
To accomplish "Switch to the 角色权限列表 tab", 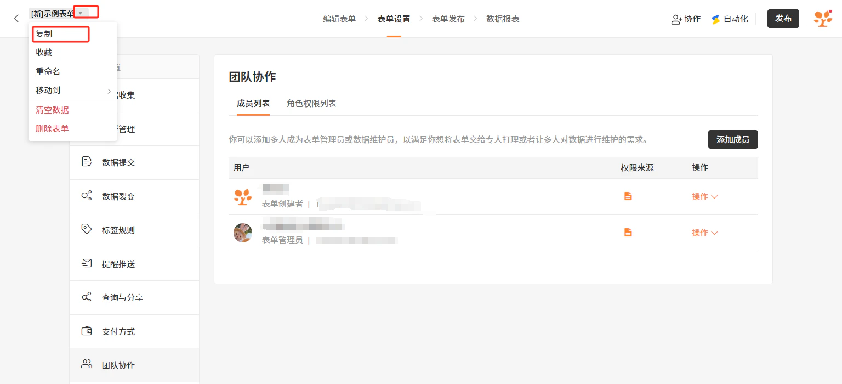I will tap(311, 103).
